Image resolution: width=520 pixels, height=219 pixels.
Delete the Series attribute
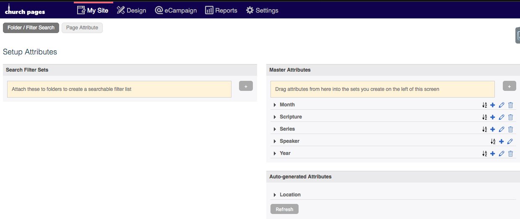pos(510,129)
